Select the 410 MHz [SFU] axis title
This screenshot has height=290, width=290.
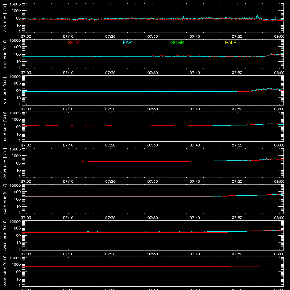(x=5, y=54)
